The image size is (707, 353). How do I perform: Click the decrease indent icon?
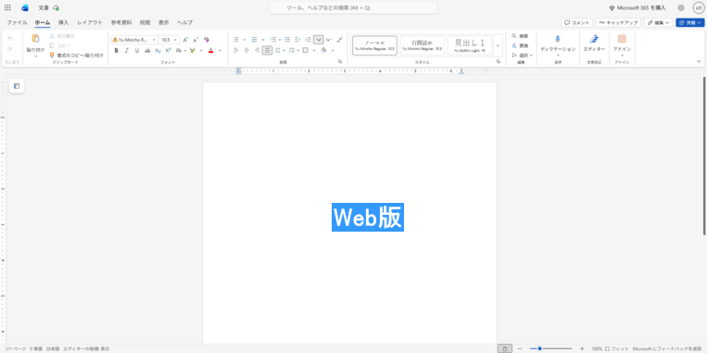tap(297, 40)
